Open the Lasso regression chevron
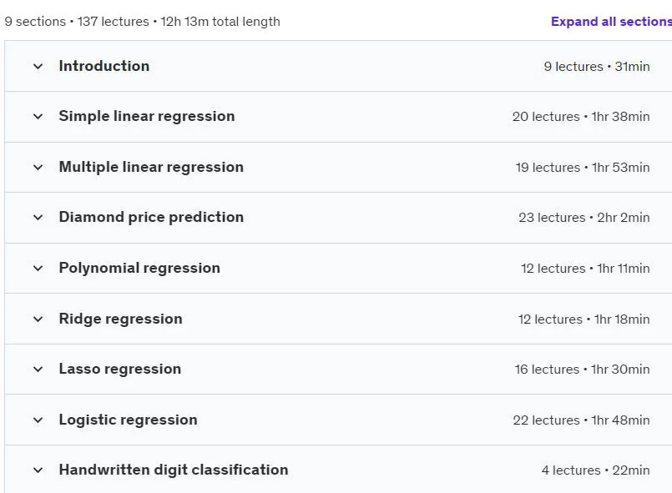This screenshot has height=493, width=672. click(x=38, y=370)
